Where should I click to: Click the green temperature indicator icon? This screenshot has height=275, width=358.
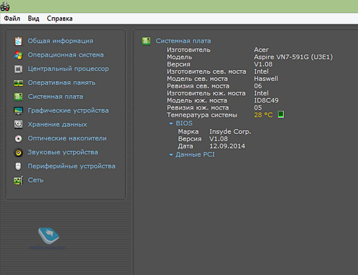(x=281, y=114)
